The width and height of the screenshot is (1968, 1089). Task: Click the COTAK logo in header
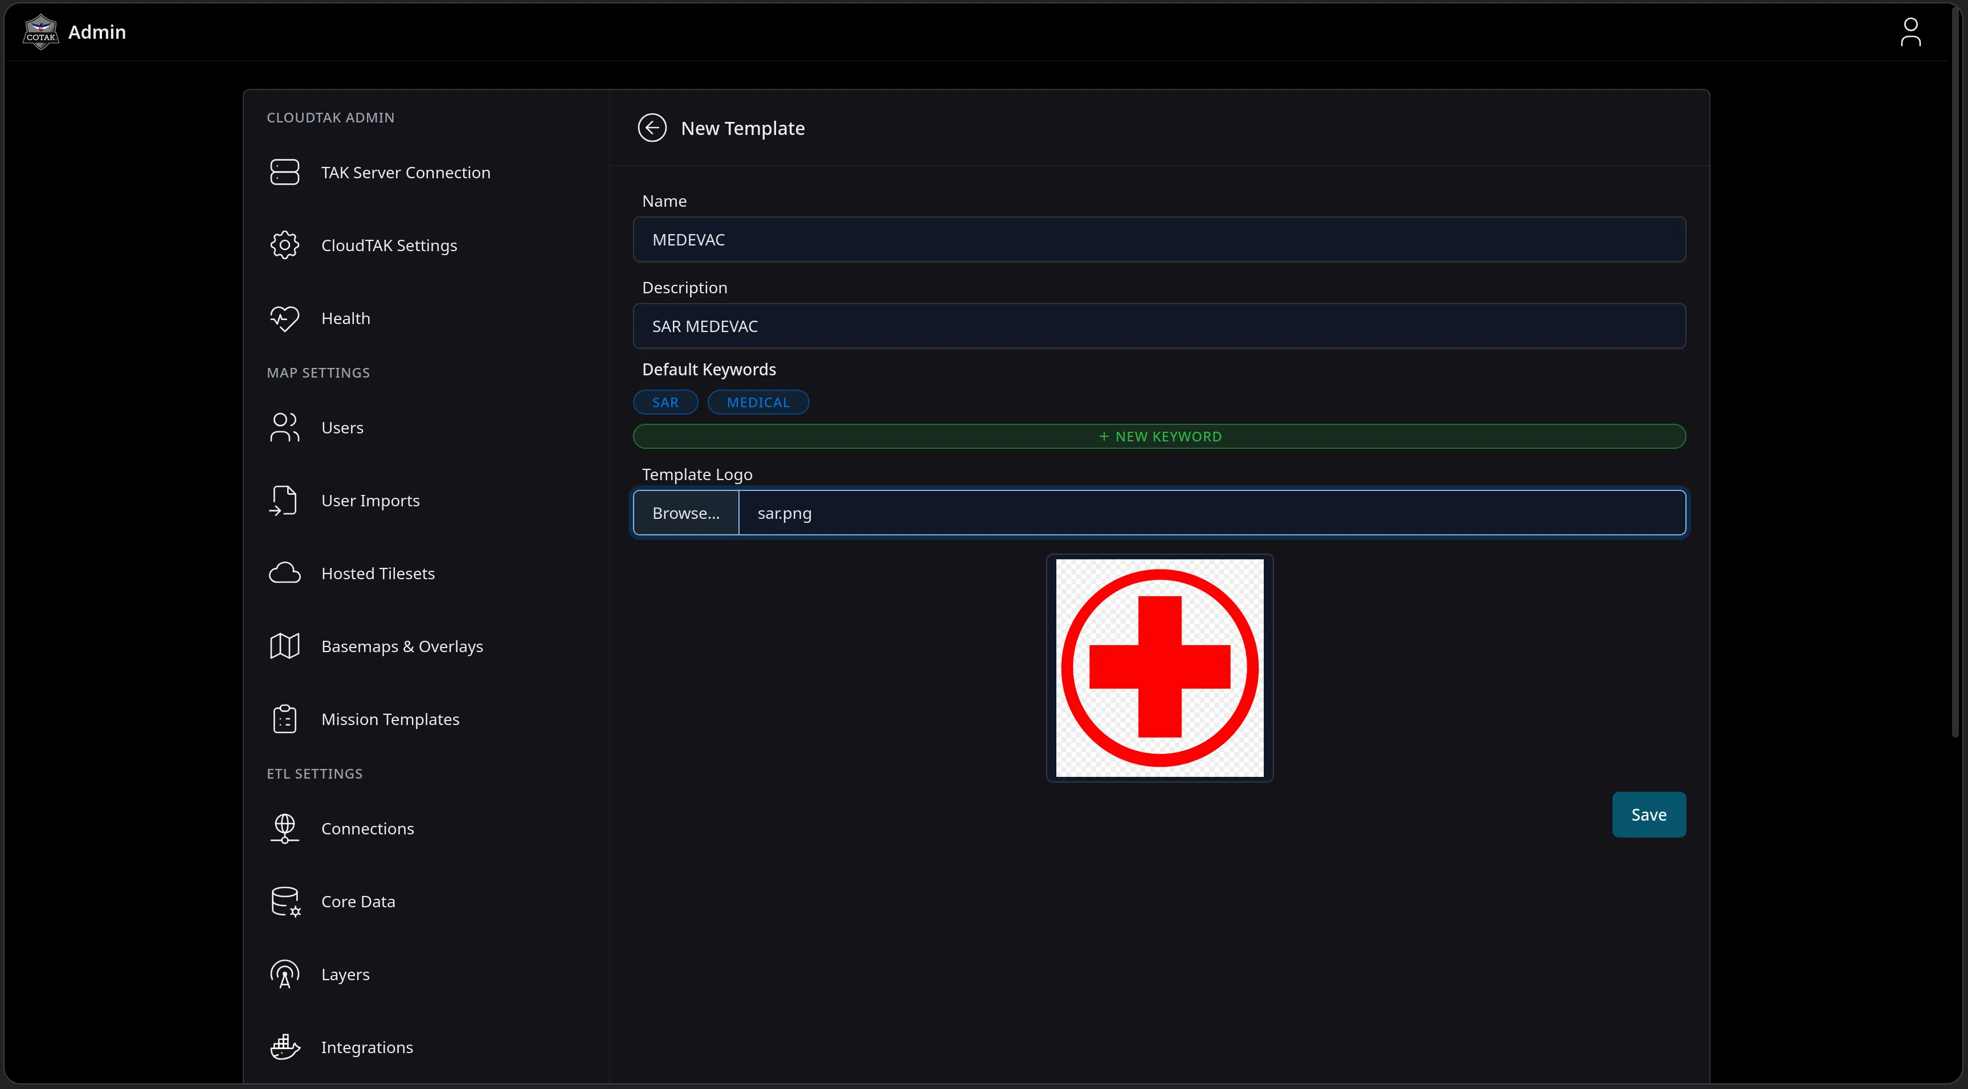click(40, 32)
